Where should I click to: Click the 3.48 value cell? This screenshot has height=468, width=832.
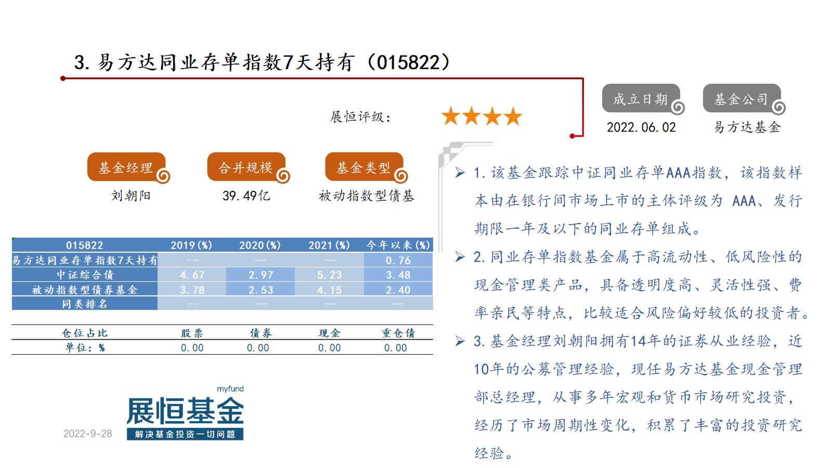tap(398, 275)
